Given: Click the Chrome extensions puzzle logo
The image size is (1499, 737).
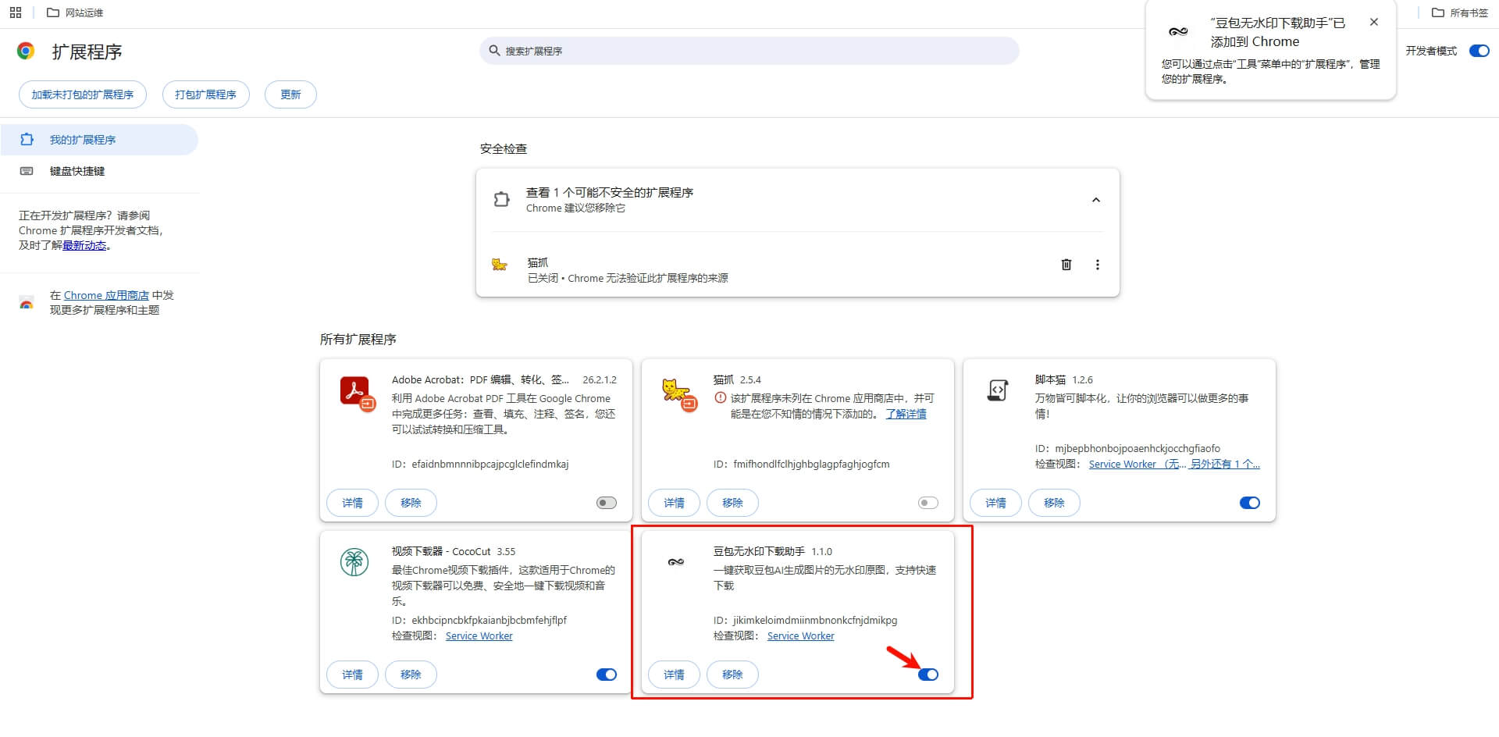Looking at the screenshot, I should click(26, 51).
